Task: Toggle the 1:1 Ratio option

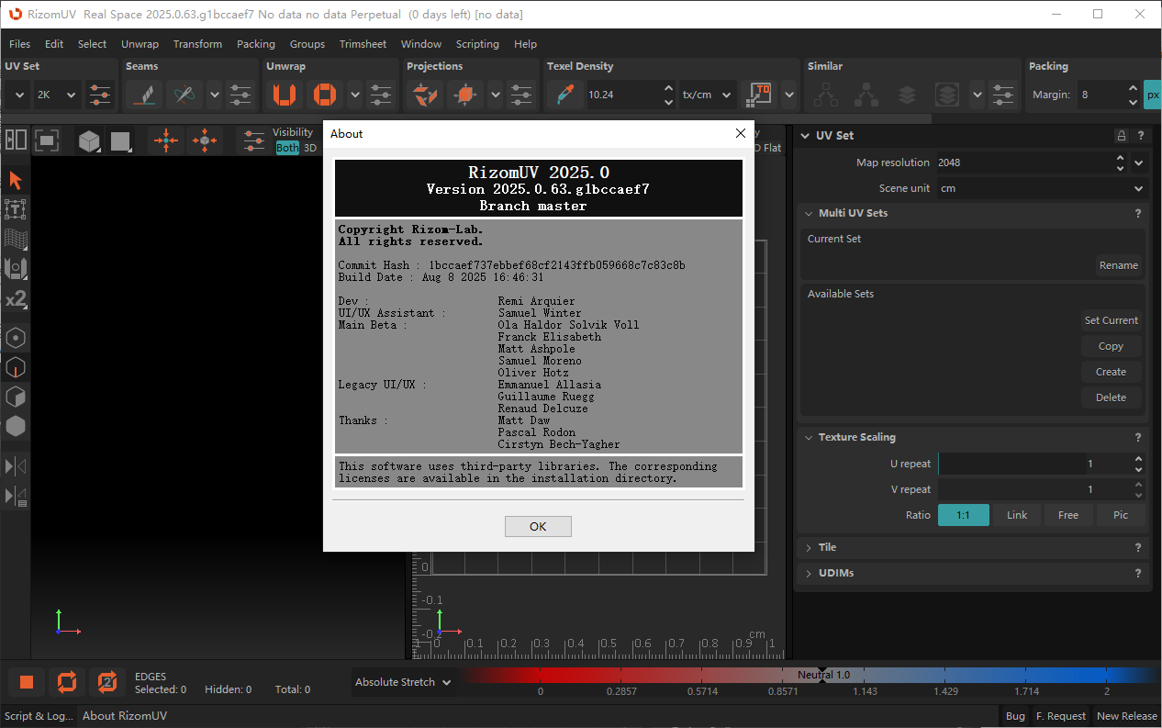Action: (963, 515)
